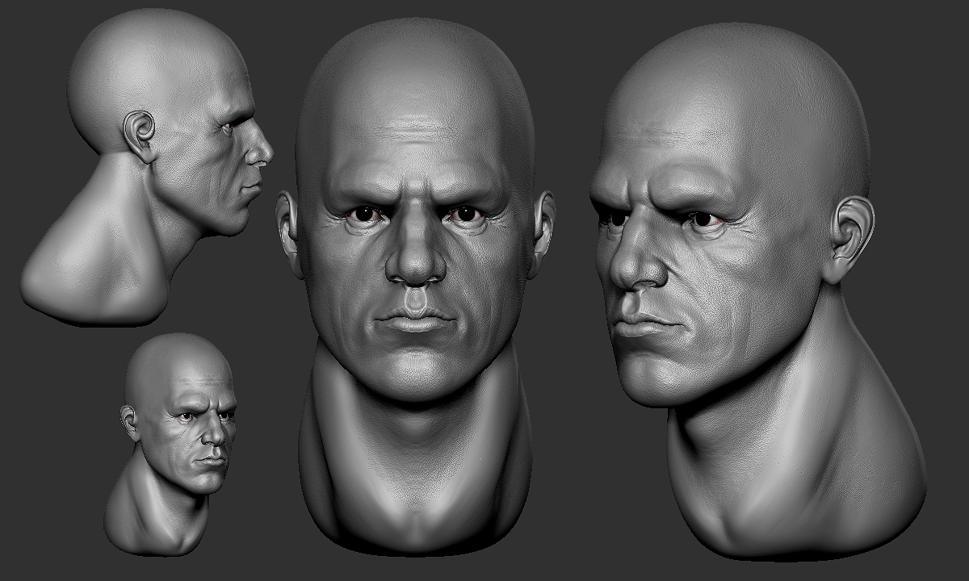Image resolution: width=969 pixels, height=581 pixels.
Task: Select the side profile head render
Action: tap(147, 167)
